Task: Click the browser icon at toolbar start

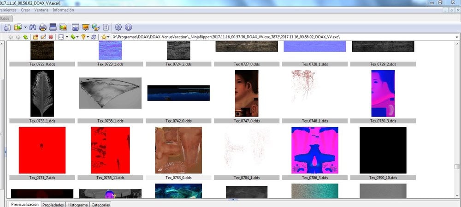Action: [x=7, y=27]
